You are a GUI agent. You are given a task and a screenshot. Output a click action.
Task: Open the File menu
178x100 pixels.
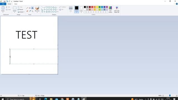pos(3,4)
